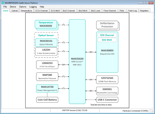This screenshot has height=114, width=155.
Task: Click the MAX32620 ARM Cortex MCU block
Action: [77, 62]
